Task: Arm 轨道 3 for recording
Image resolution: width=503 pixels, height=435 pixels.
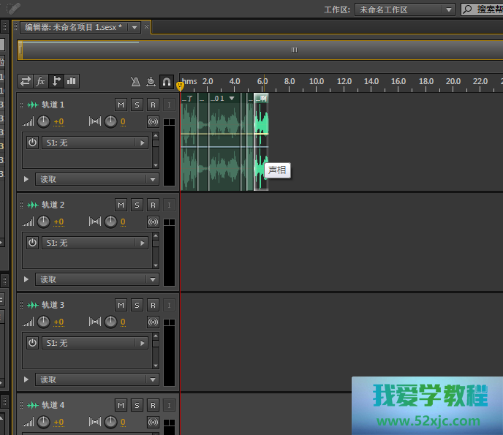Action: [x=153, y=305]
